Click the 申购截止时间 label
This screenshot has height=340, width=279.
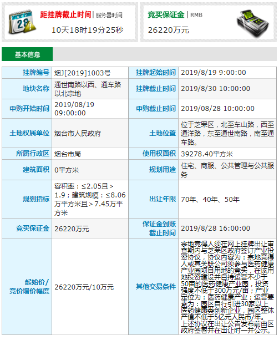156,109
